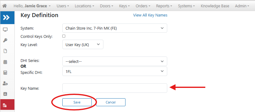Open the calculator icon in sidebar
Viewport: 255px width, 112px height.
click(x=5, y=73)
